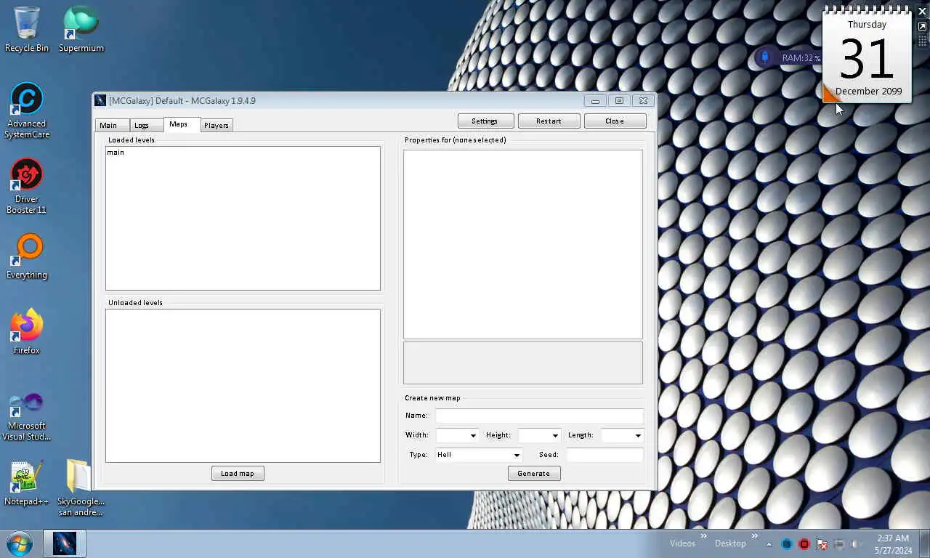The width and height of the screenshot is (930, 558).
Task: Click the calendar gadget drag grip
Action: 922,41
